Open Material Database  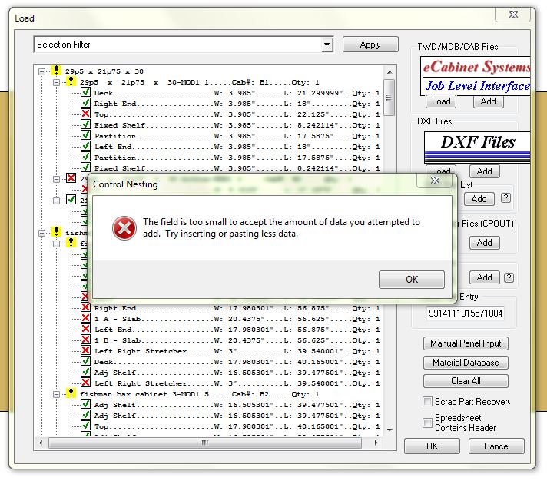[465, 363]
